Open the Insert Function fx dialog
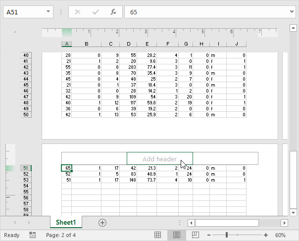Image resolution: width=299 pixels, height=241 pixels. tap(113, 12)
